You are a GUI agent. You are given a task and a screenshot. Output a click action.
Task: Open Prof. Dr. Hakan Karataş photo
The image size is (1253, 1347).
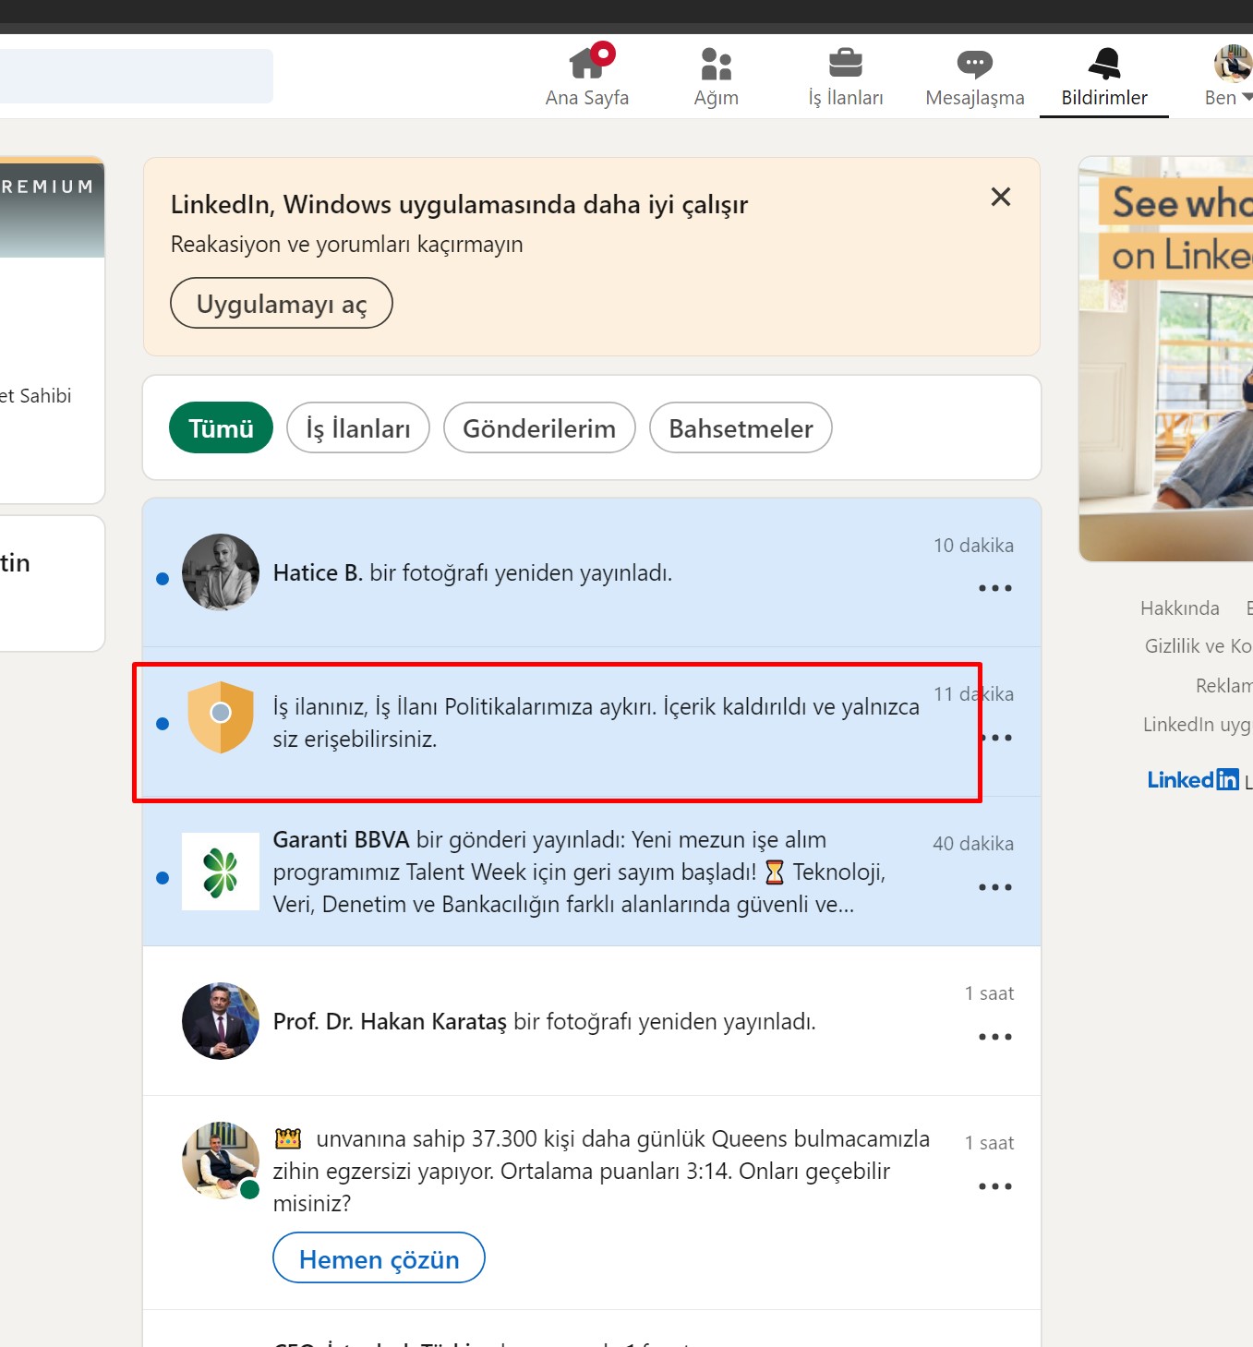point(221,1021)
